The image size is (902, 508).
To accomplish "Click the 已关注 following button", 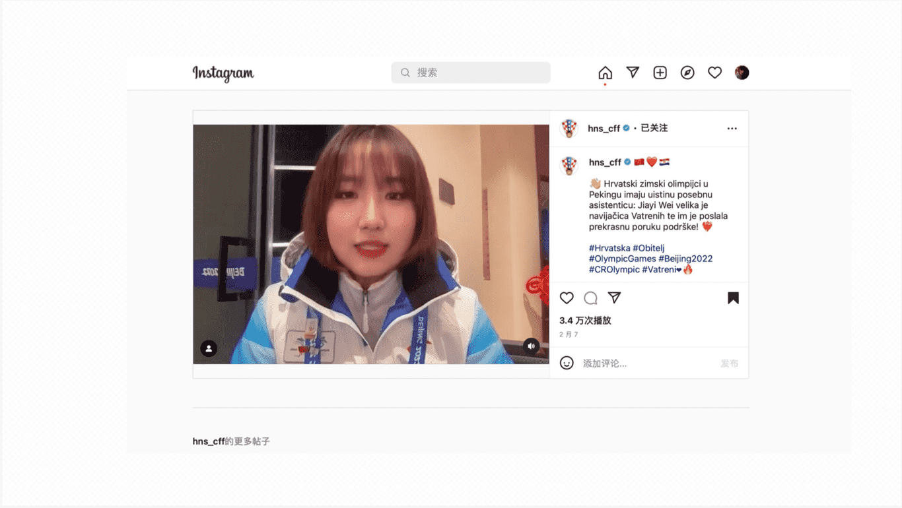I will pyautogui.click(x=654, y=128).
